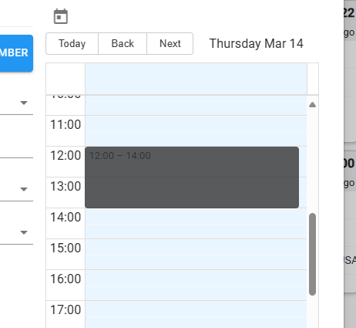Viewport: 356px width, 328px height.
Task: Open the bottom dropdown arrow in left panel
Action: pos(24,232)
